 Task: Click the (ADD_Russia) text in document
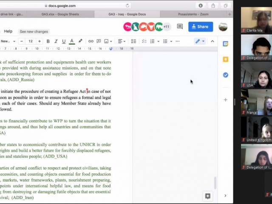coord(21,79)
